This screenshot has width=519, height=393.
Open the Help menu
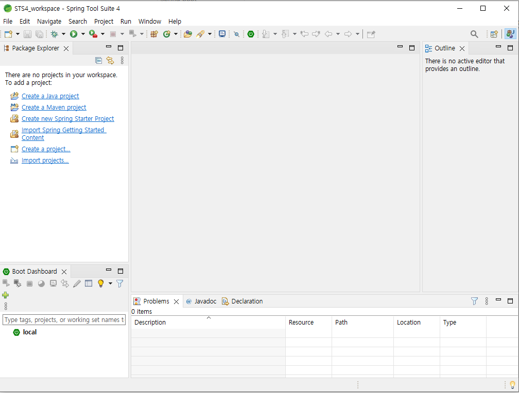175,21
